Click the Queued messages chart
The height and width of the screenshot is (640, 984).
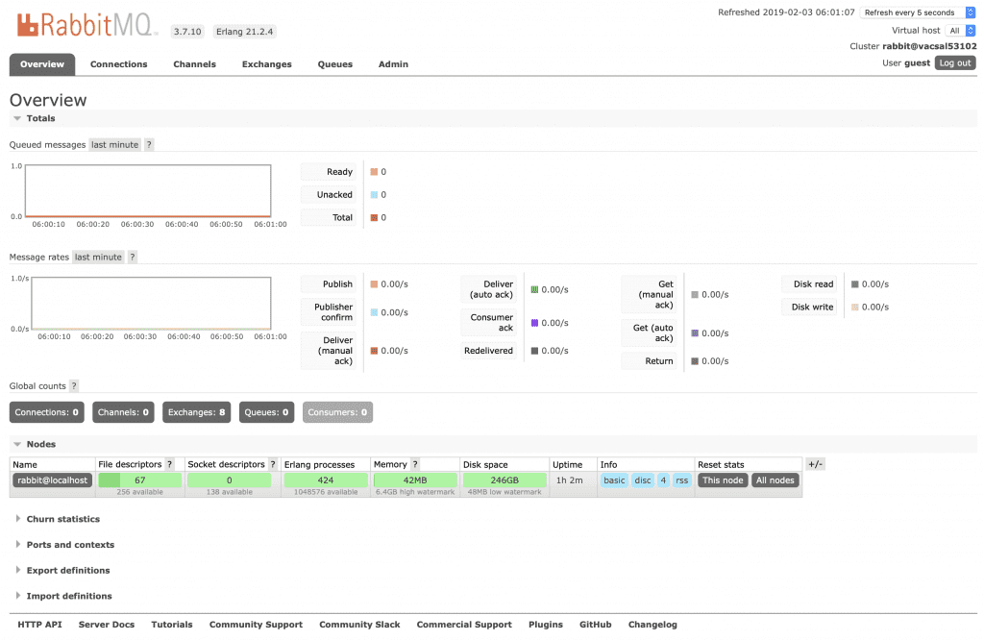click(148, 190)
